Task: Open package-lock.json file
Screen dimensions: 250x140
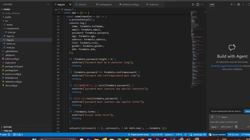Action: [x=14, y=66]
